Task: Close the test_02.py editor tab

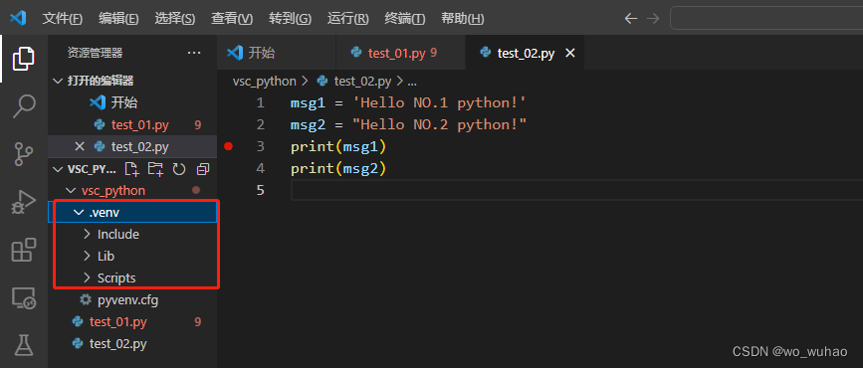Action: (x=570, y=53)
